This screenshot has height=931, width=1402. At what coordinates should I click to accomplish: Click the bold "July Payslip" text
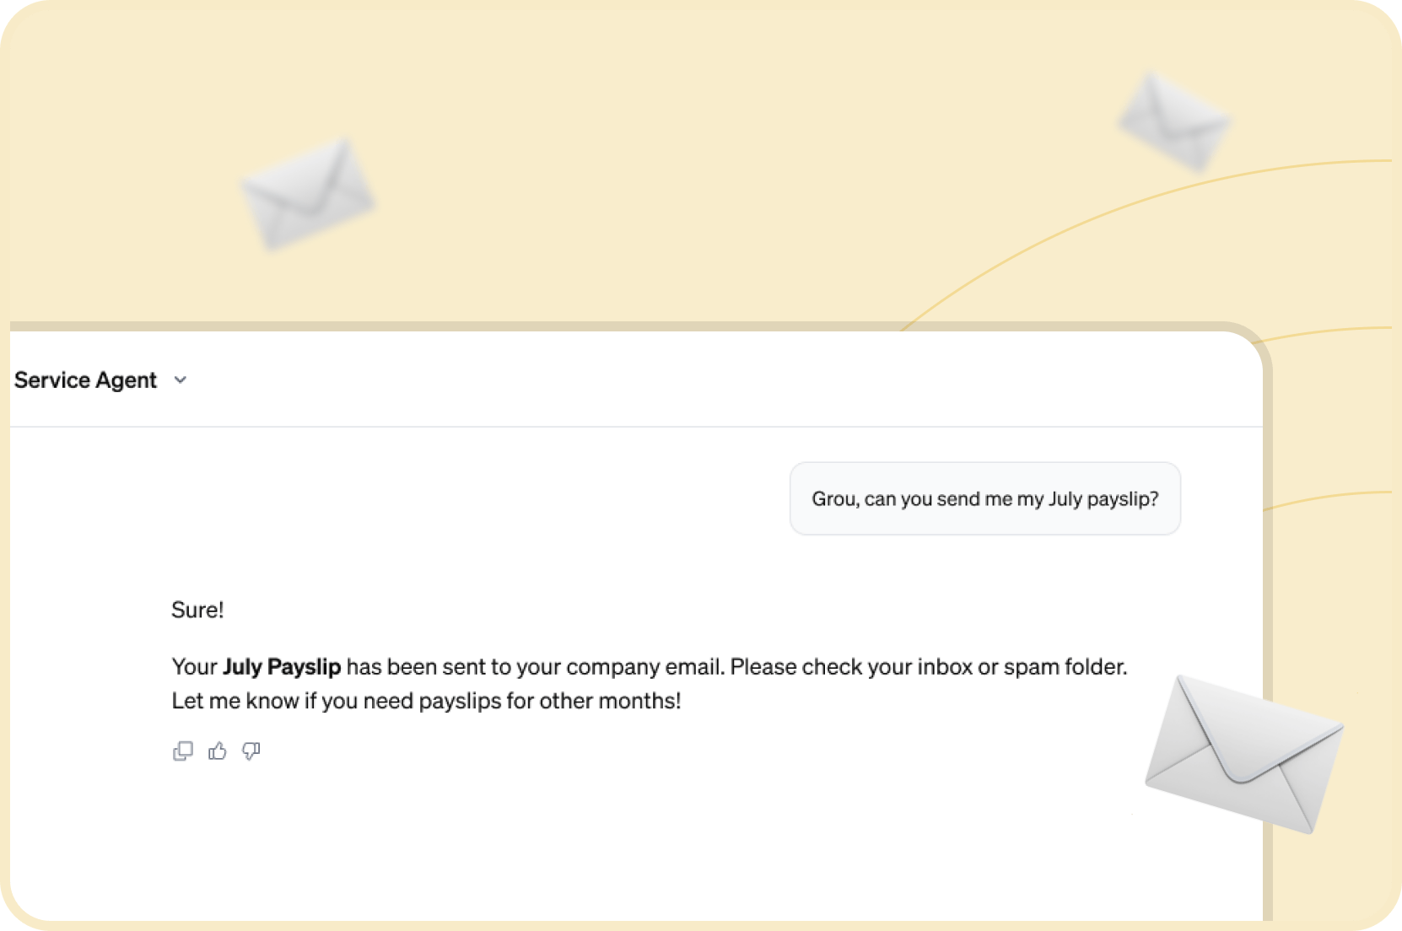282,667
